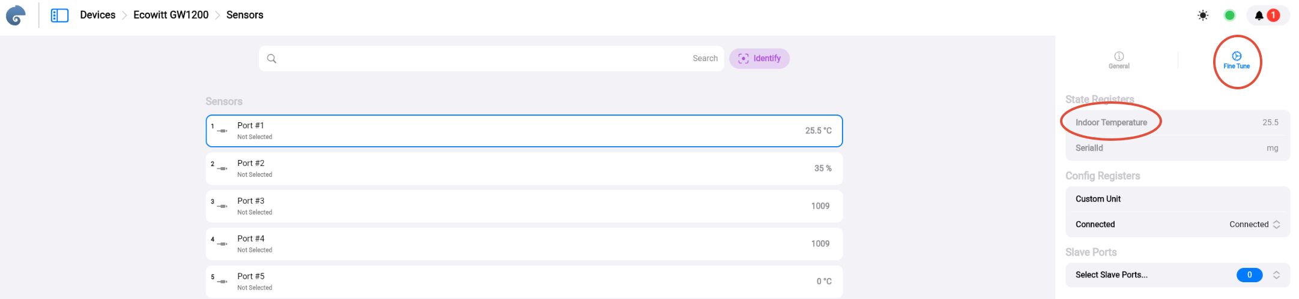Image resolution: width=1299 pixels, height=299 pixels.
Task: Expand the Select Slave Ports dropdown
Action: coord(1276,275)
